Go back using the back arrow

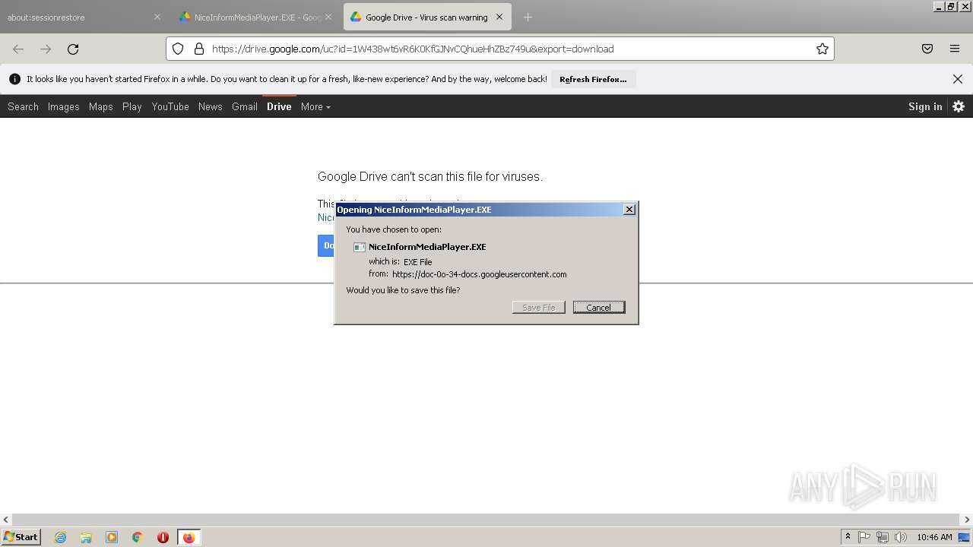click(x=18, y=49)
